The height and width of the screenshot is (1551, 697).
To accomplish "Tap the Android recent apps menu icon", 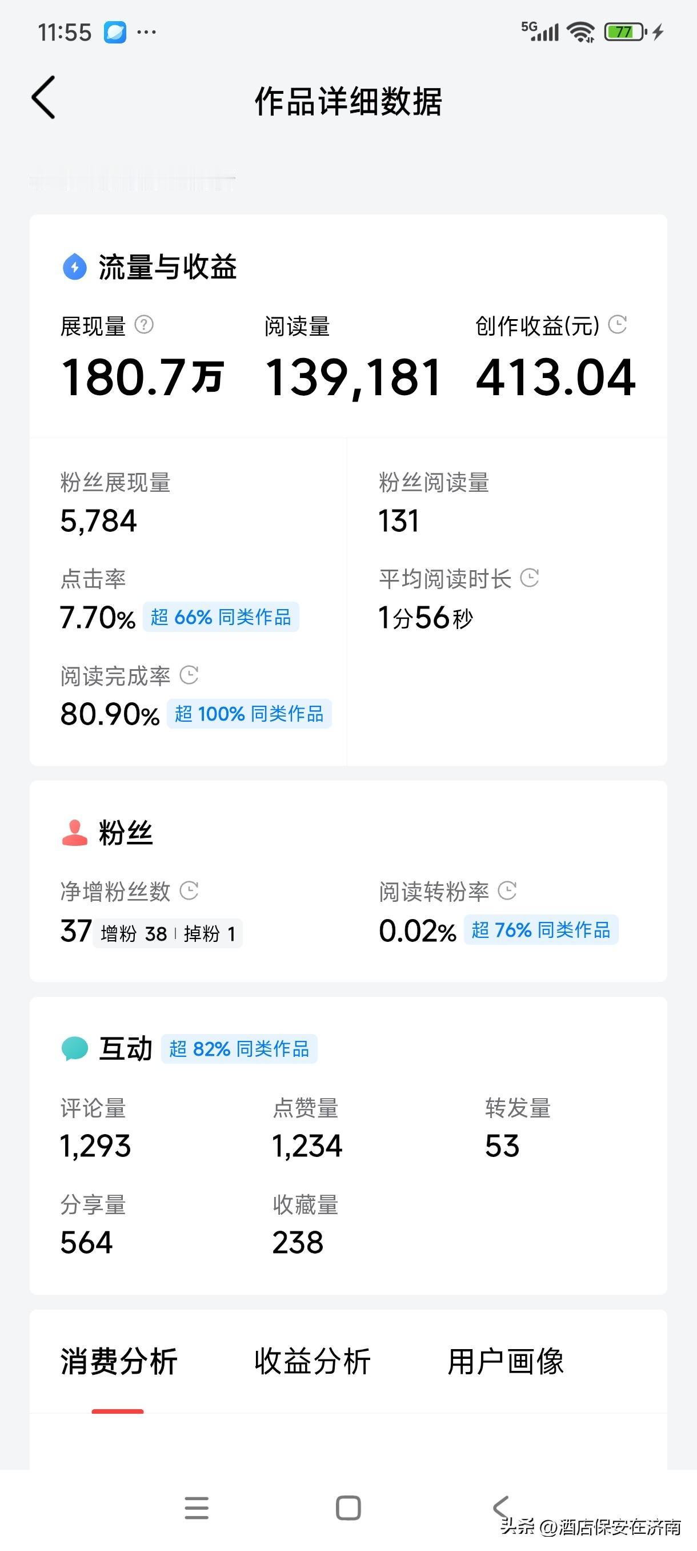I will click(197, 1508).
